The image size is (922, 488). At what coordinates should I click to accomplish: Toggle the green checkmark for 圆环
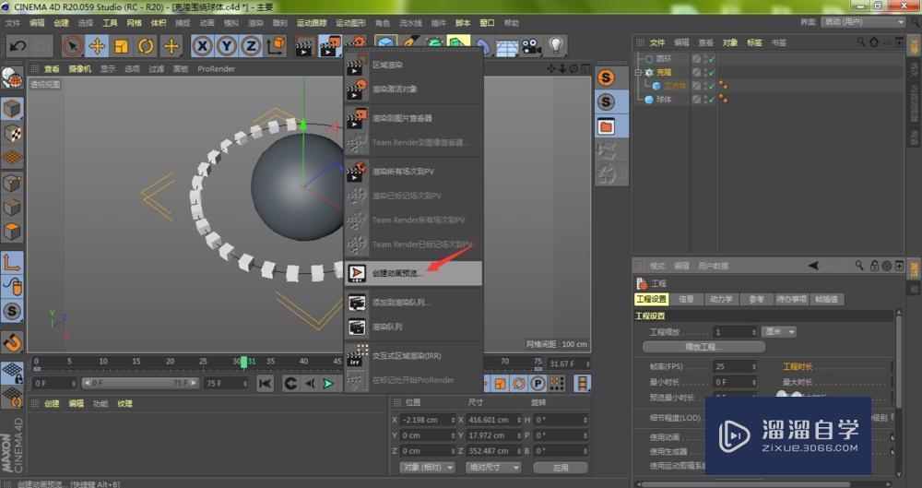pyautogui.click(x=712, y=59)
